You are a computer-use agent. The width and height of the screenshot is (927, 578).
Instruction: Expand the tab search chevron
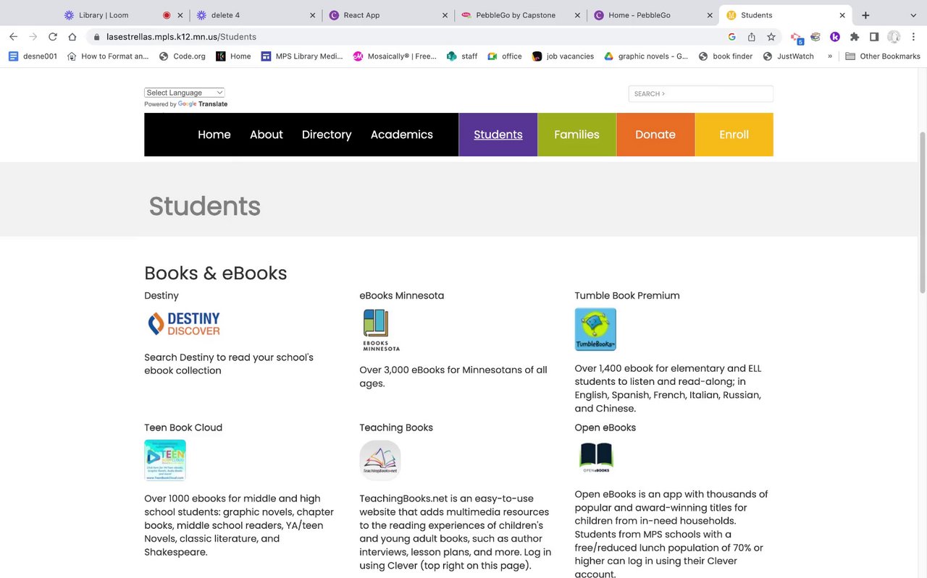tap(913, 15)
